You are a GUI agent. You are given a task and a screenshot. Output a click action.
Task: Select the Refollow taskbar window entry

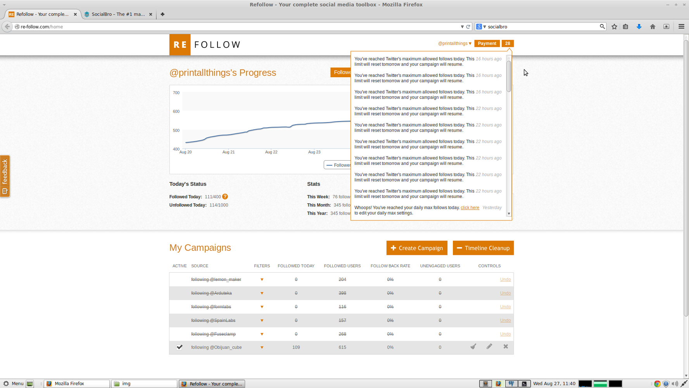pyautogui.click(x=212, y=384)
